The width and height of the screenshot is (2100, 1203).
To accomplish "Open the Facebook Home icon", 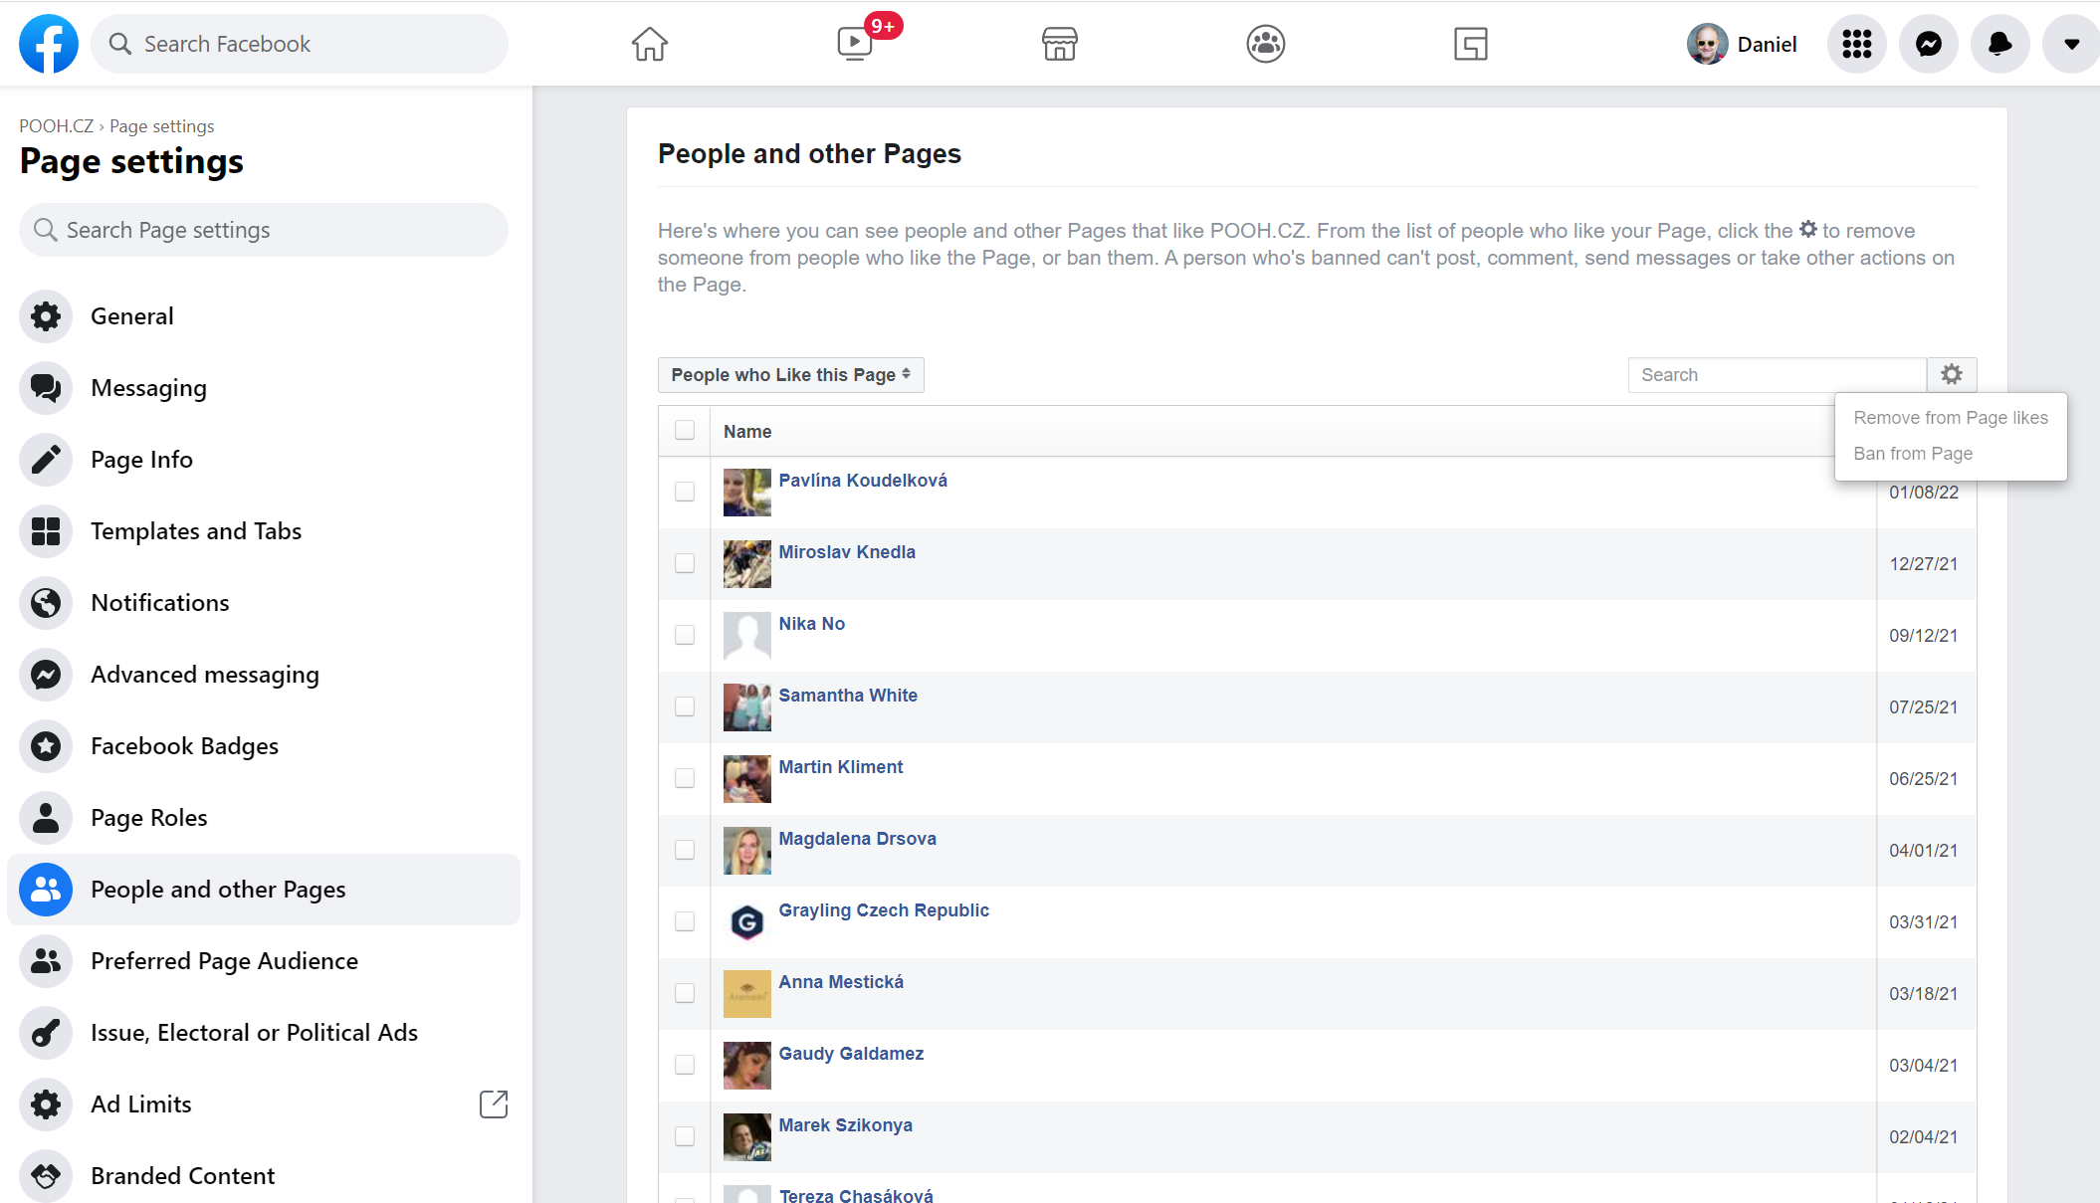I will click(x=649, y=44).
